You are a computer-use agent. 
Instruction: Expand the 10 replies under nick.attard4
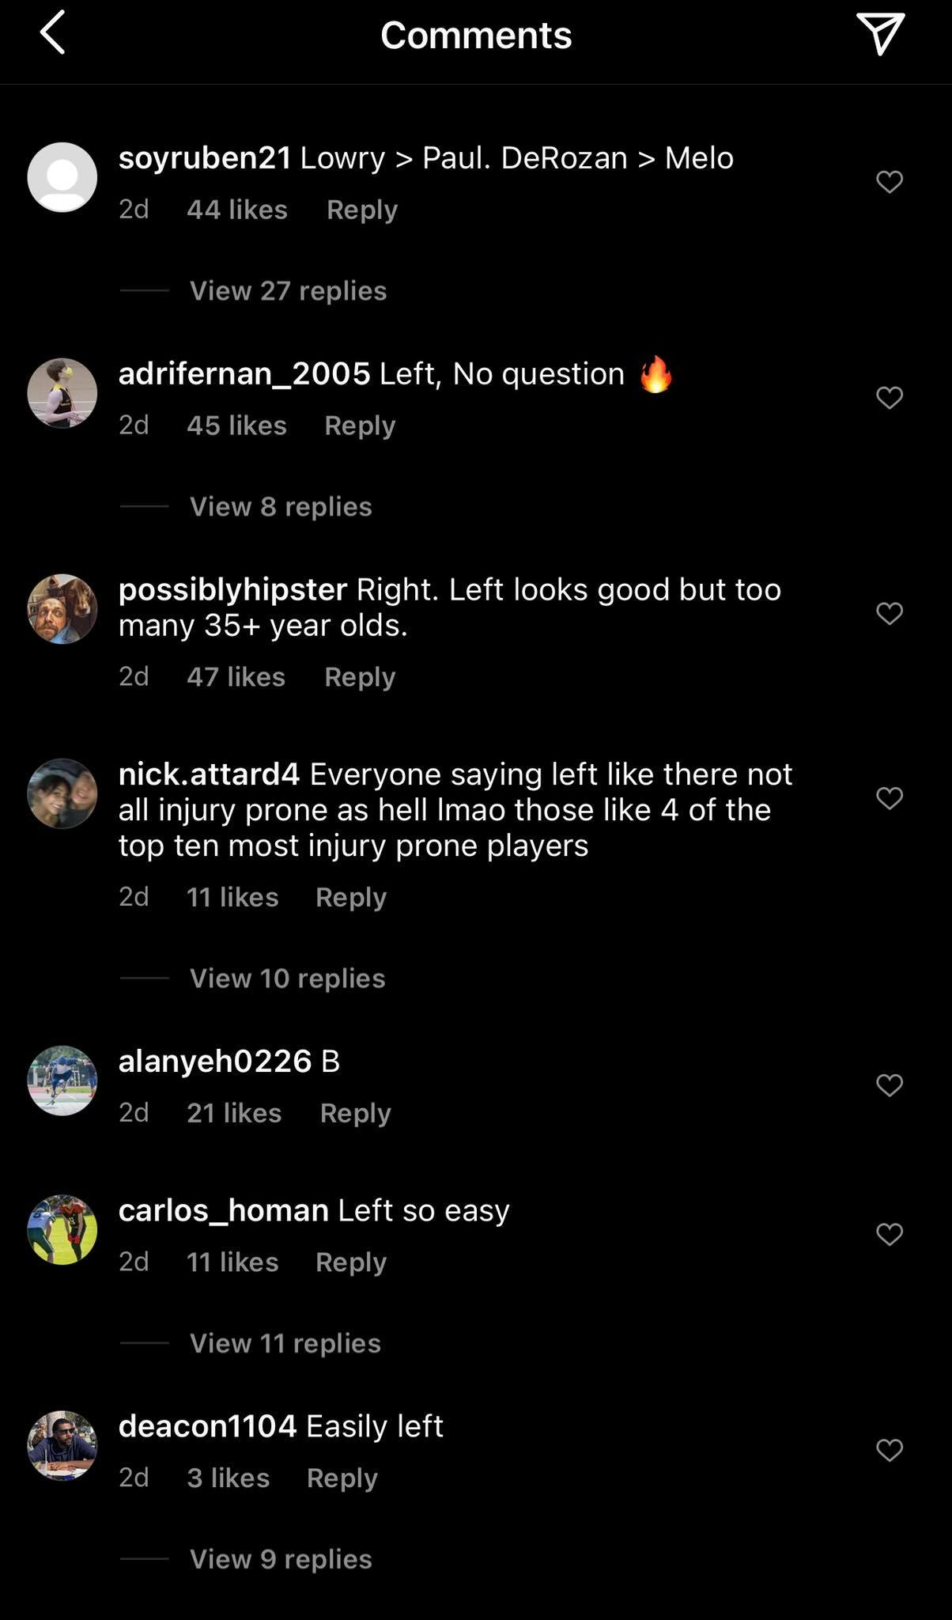click(286, 978)
